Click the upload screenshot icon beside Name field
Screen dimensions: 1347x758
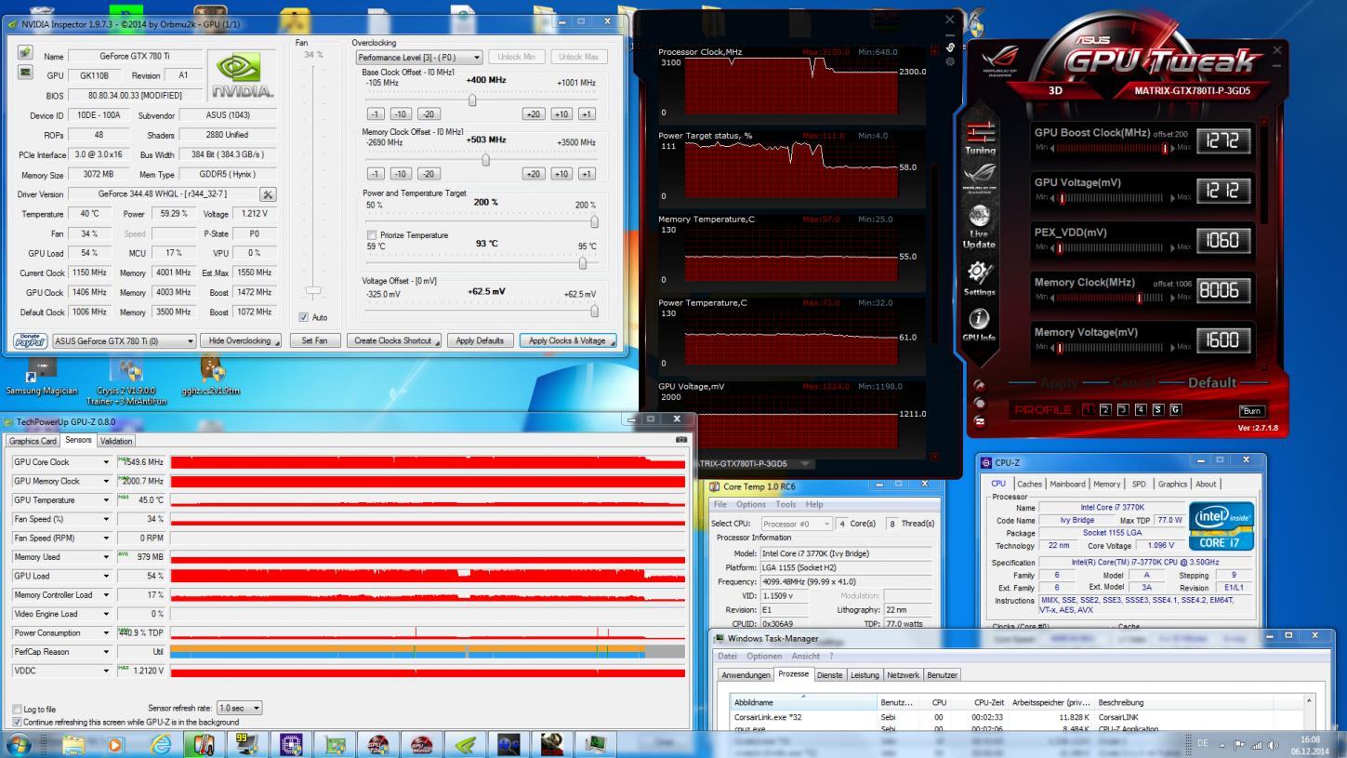(x=26, y=53)
